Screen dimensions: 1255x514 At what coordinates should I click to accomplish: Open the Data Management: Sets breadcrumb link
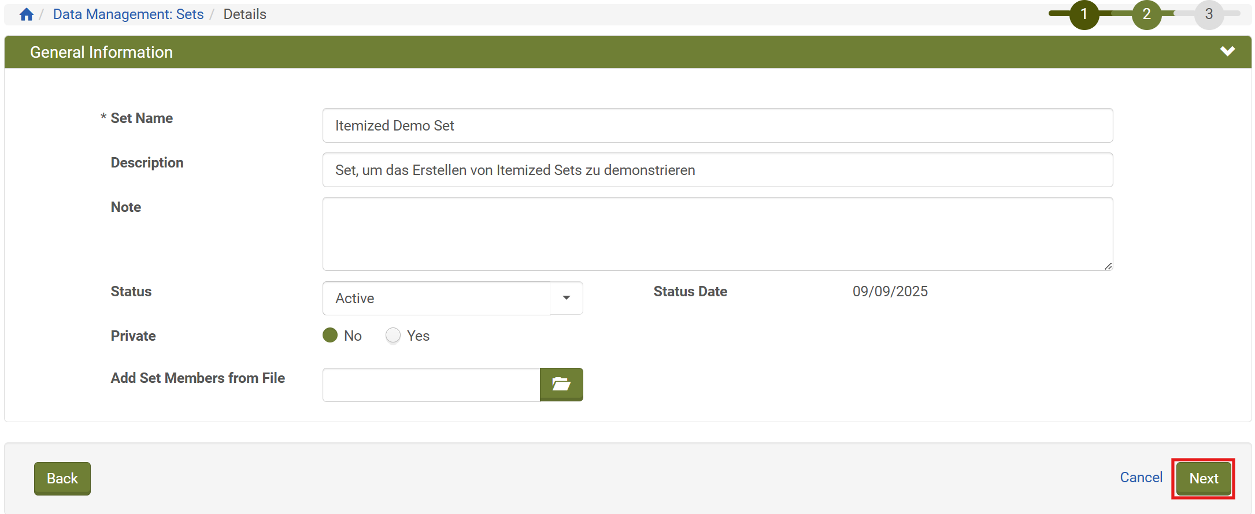click(128, 14)
